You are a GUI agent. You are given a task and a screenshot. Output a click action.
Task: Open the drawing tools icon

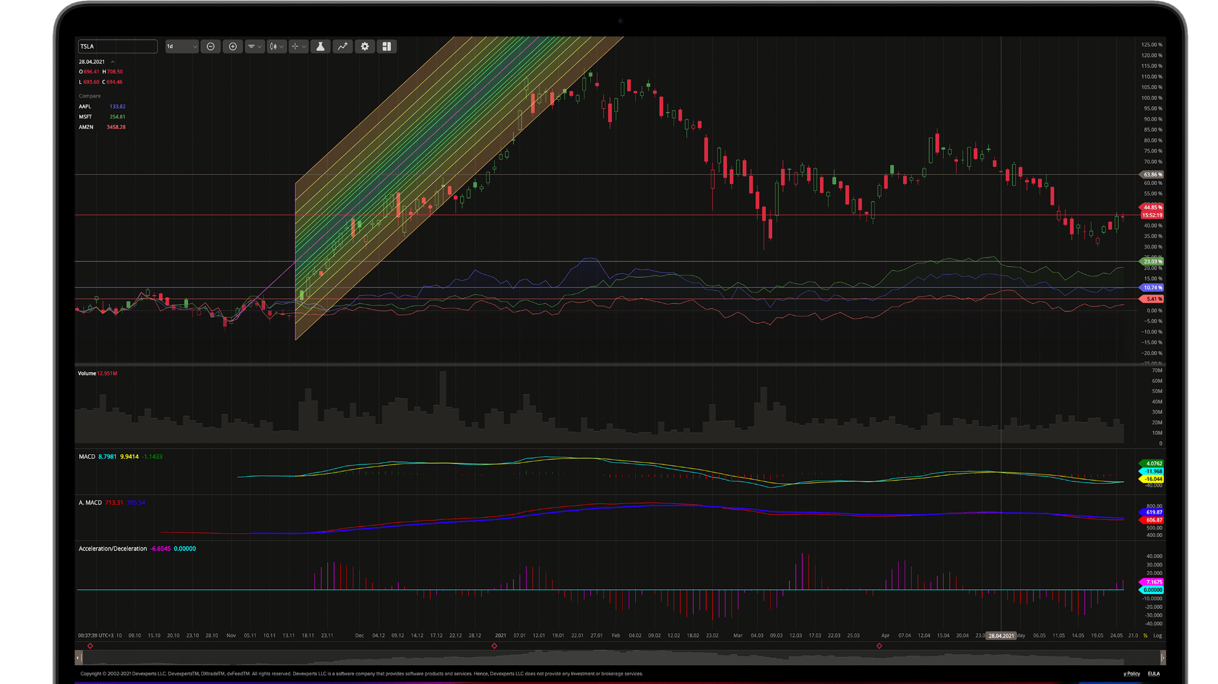(x=252, y=46)
